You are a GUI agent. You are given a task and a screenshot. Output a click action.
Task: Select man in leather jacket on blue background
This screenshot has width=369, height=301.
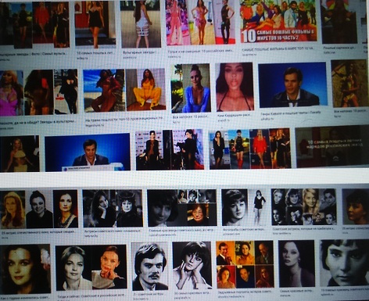[292, 84]
